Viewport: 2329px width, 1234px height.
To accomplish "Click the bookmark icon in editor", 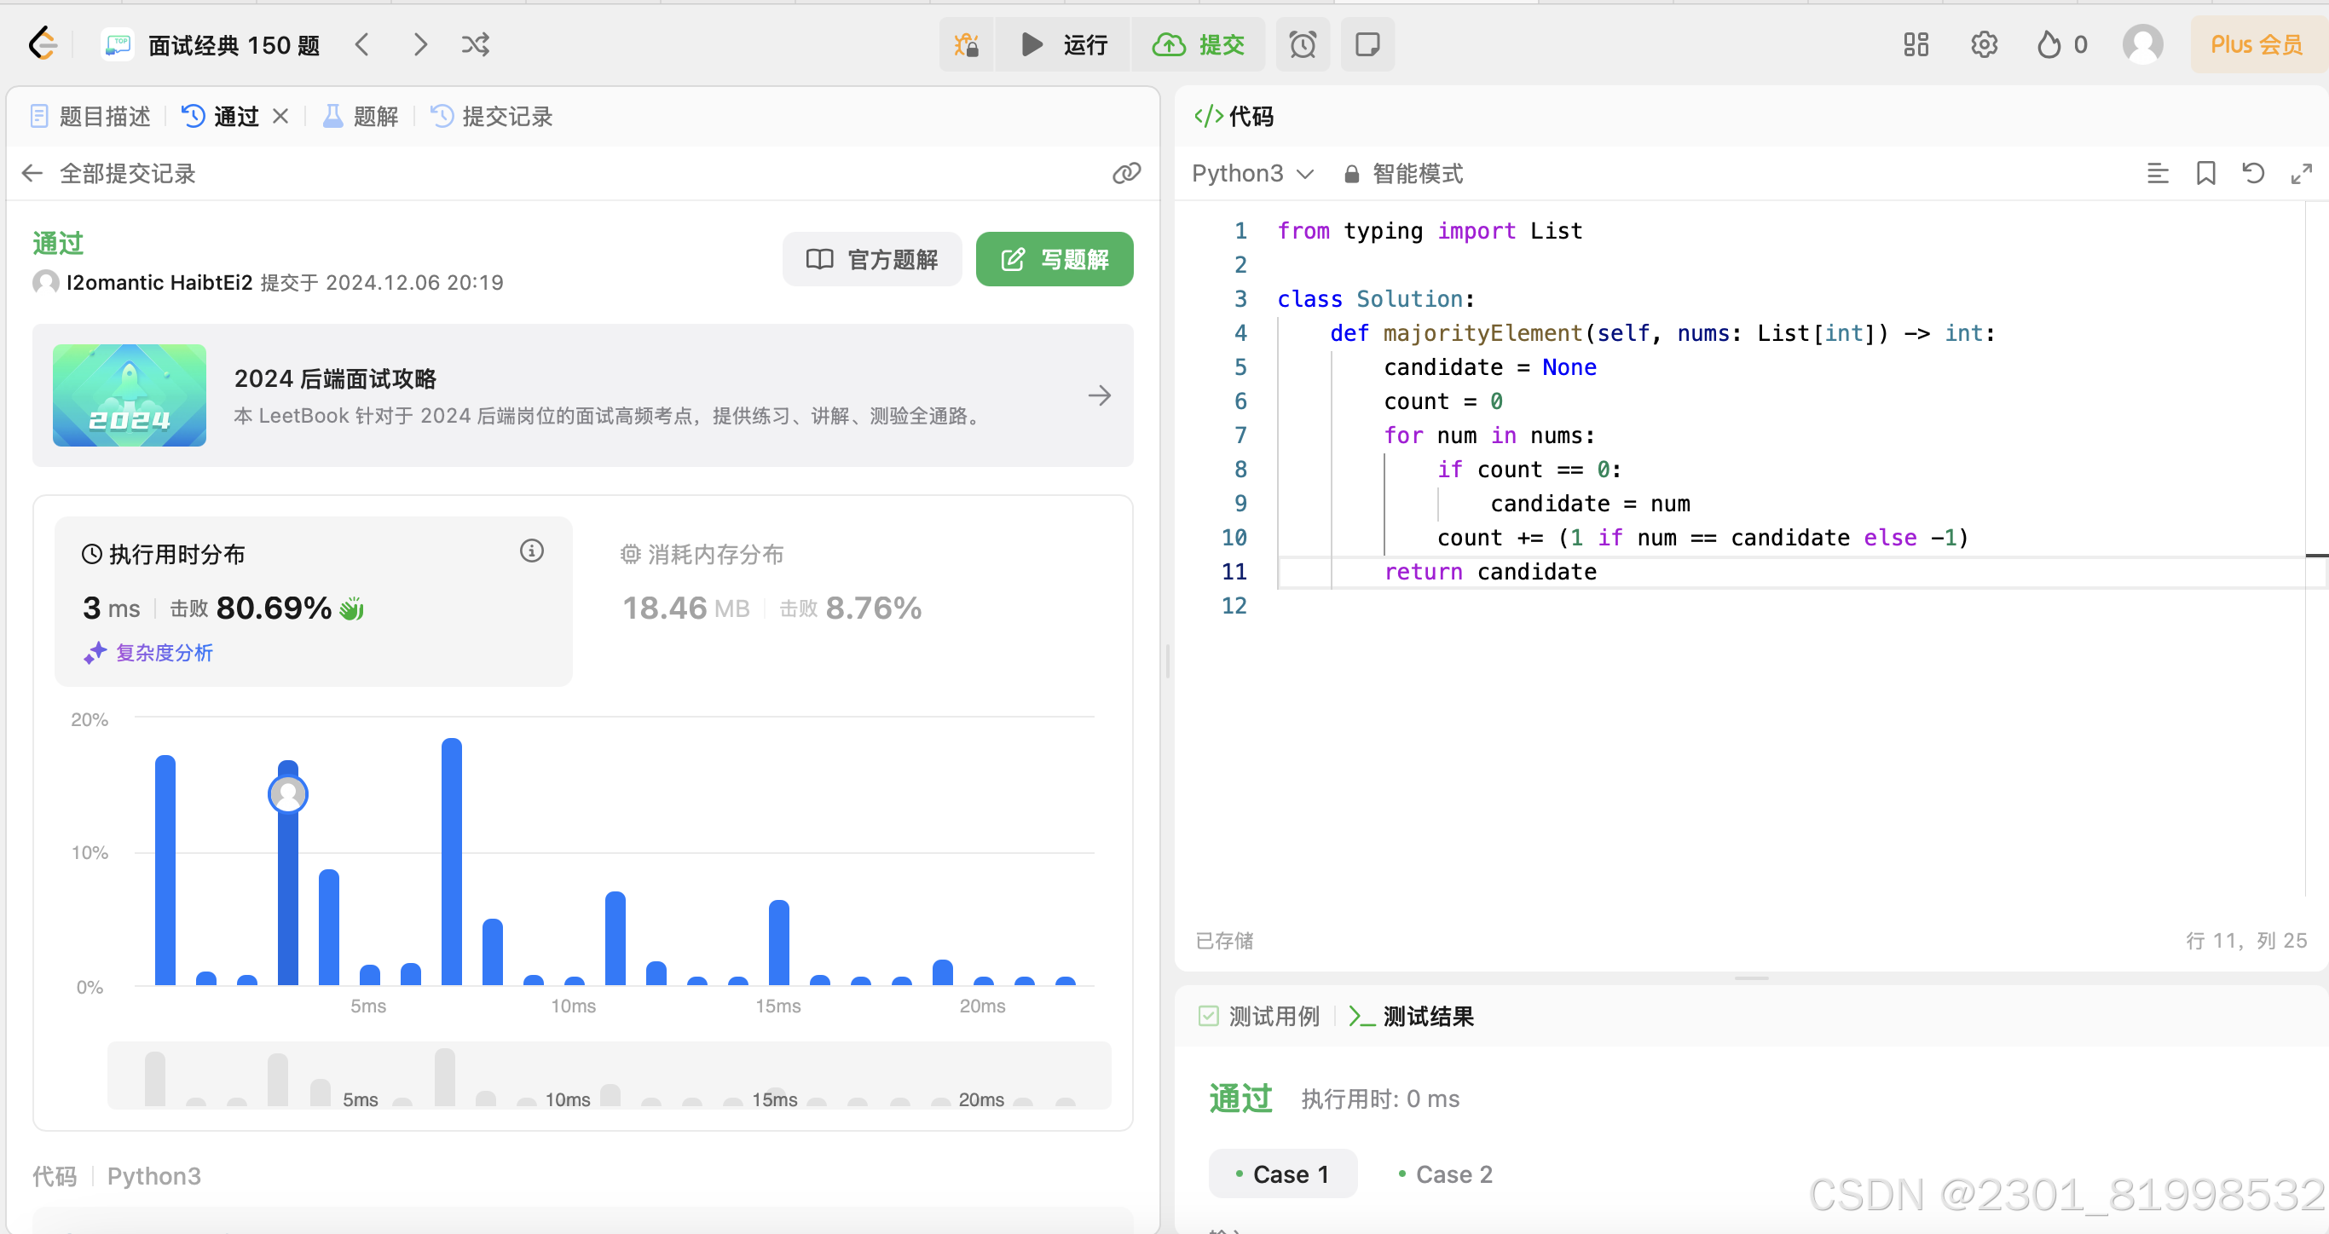I will pos(2205,174).
